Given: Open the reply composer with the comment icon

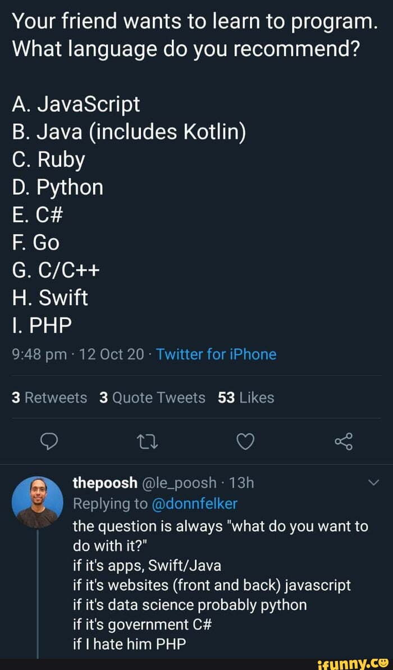Looking at the screenshot, I should tap(49, 441).
